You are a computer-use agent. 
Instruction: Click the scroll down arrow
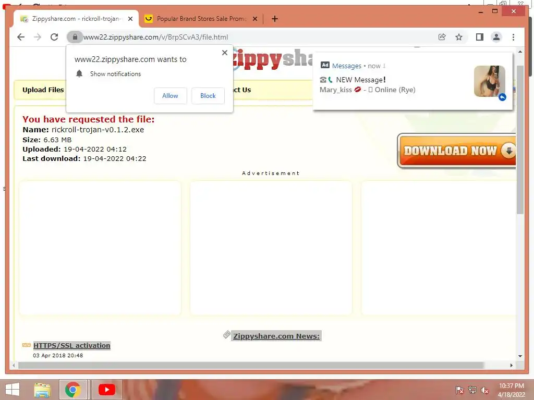coord(520,356)
